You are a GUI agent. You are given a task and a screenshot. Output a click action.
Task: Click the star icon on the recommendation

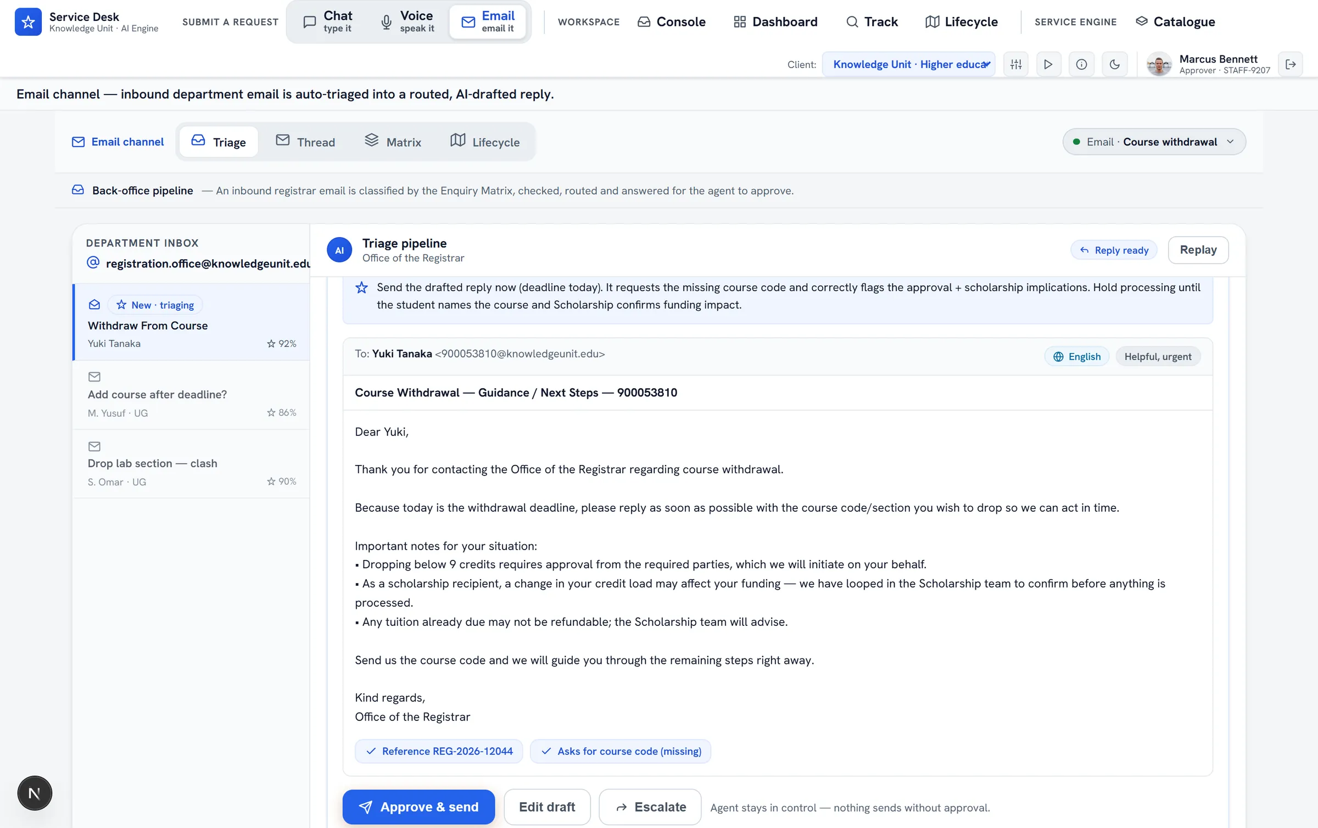[x=361, y=288]
